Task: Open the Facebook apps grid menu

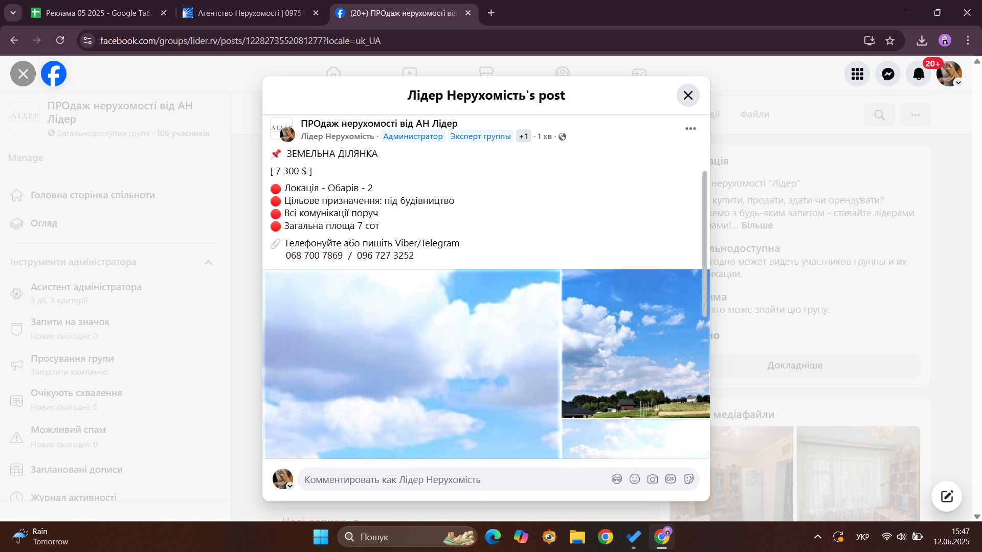Action: coord(857,74)
